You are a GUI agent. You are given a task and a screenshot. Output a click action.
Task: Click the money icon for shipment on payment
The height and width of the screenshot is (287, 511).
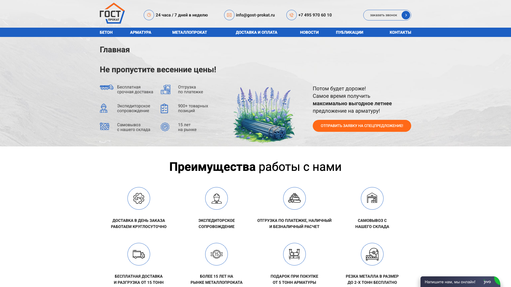(x=166, y=90)
